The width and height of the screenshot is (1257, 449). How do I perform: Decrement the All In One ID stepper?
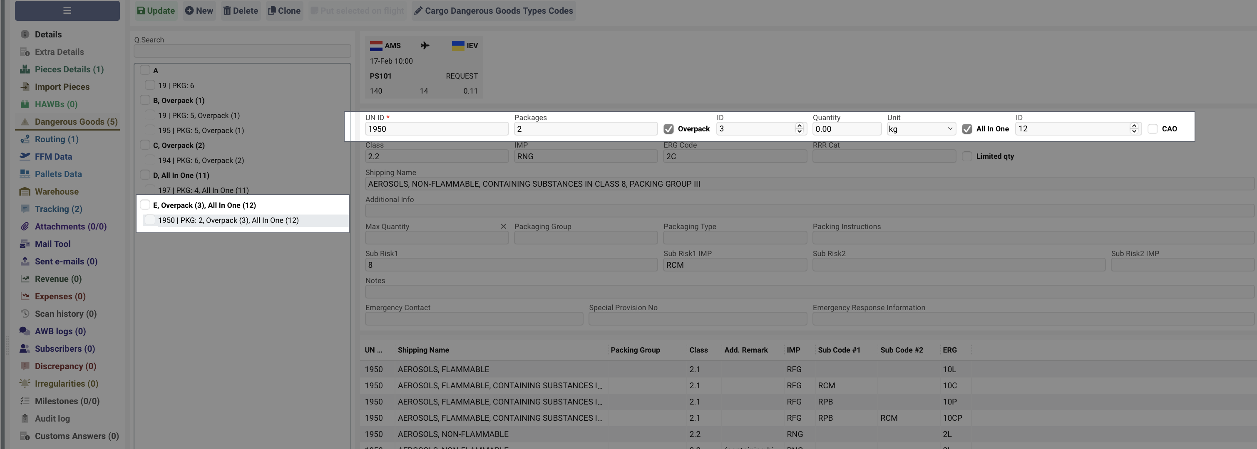pos(1134,132)
